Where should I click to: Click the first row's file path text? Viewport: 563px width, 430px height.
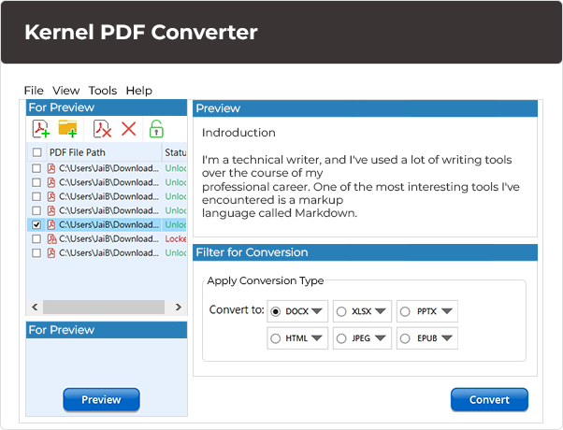[x=108, y=168]
